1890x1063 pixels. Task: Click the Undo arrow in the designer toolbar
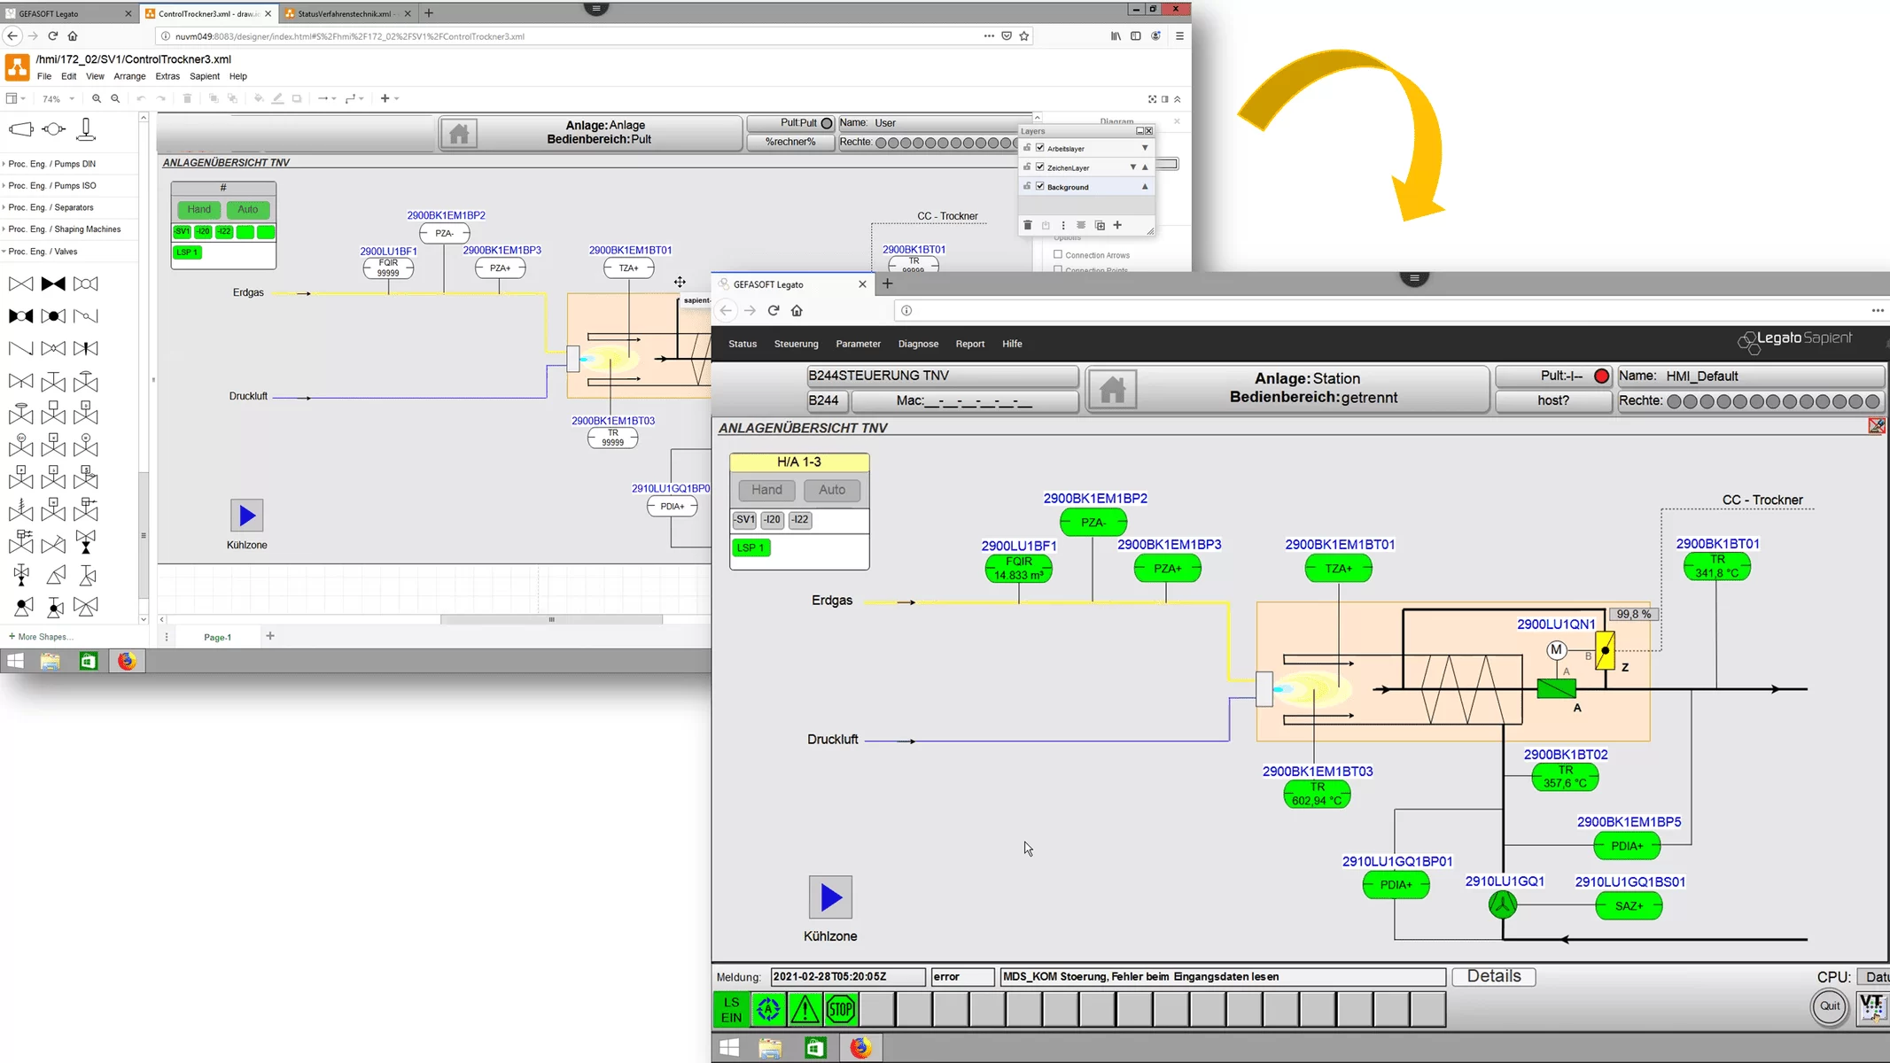click(x=141, y=98)
